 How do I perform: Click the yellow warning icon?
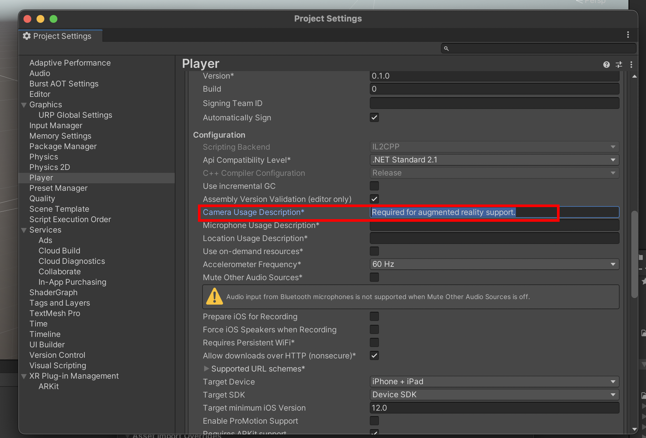215,296
